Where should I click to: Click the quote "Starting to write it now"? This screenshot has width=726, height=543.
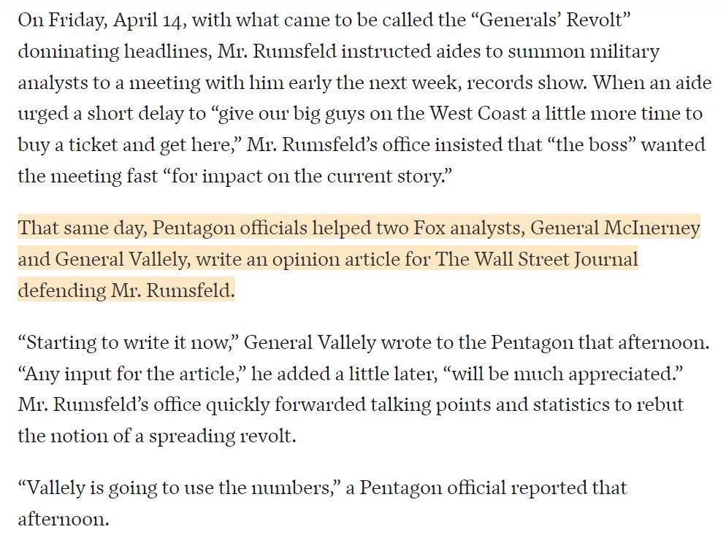coord(129,342)
